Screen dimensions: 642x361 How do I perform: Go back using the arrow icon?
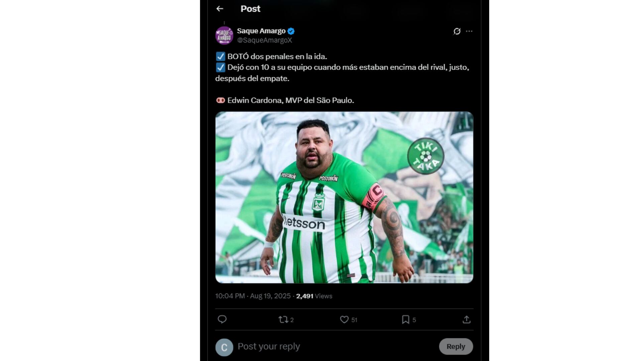click(x=220, y=9)
